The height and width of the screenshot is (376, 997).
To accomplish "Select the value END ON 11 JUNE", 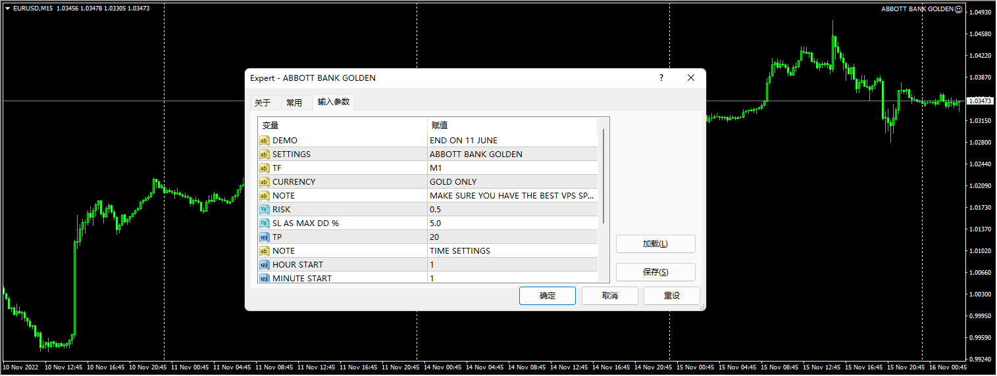I will pos(513,140).
